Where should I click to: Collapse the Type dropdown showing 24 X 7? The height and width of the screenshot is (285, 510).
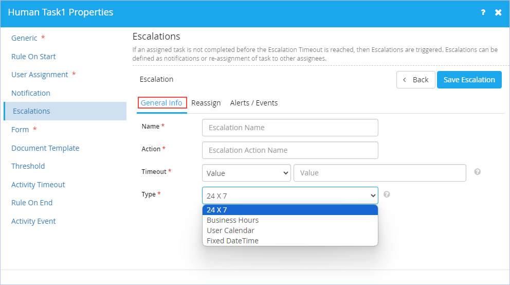(x=290, y=195)
